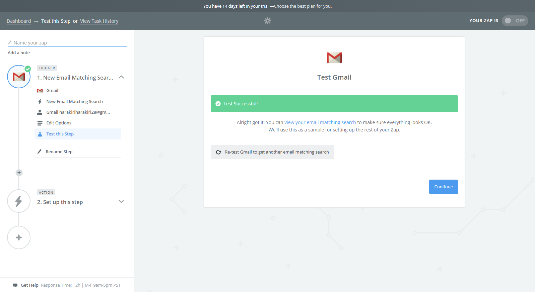This screenshot has width=535, height=292.
Task: Click the Get Help link
Action: point(29,285)
